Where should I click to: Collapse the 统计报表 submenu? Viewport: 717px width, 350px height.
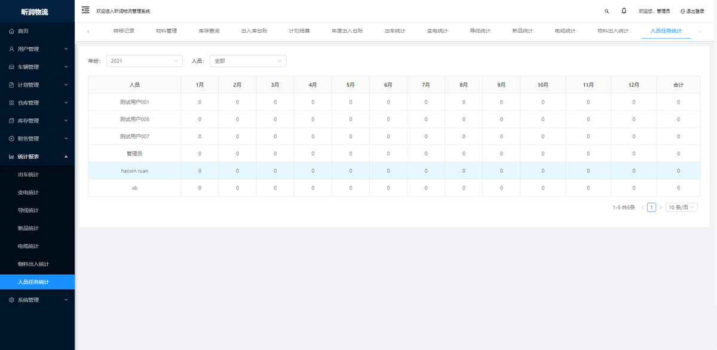37,156
